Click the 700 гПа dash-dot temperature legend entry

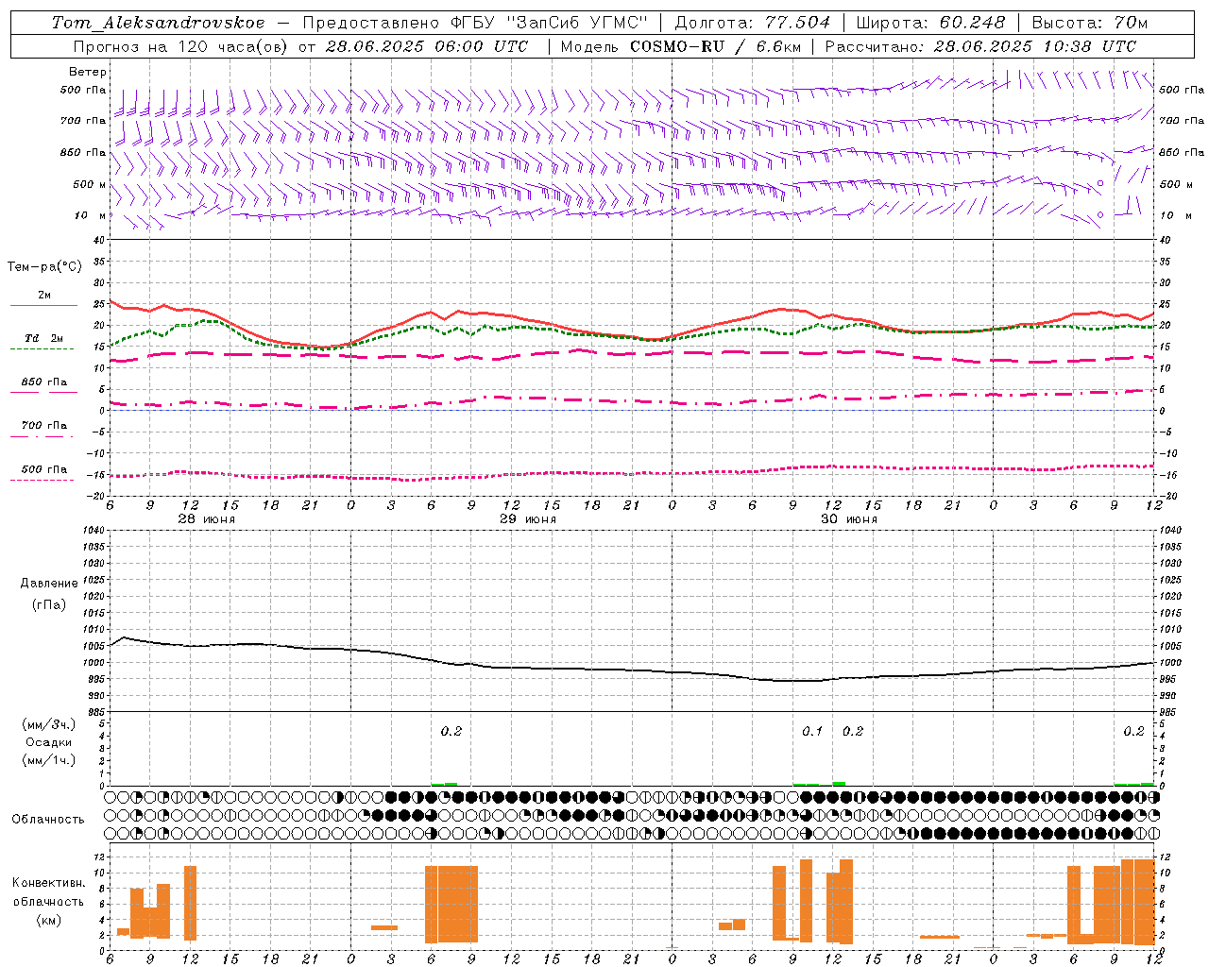[x=43, y=430]
